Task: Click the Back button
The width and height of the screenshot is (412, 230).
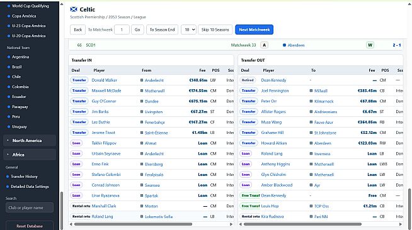Action: click(x=77, y=30)
